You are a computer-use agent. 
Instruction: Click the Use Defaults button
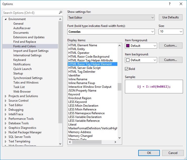pos(171,17)
